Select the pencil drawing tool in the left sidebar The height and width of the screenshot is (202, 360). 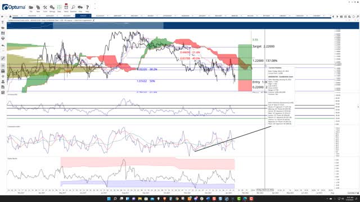coord(3,58)
